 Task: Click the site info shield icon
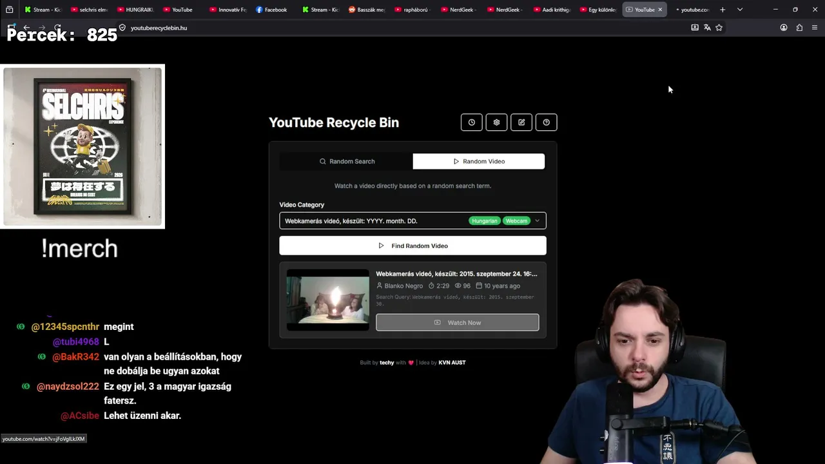(122, 28)
